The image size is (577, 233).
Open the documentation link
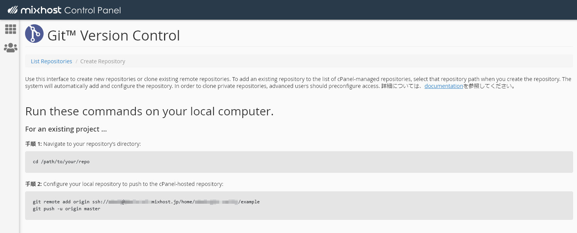point(443,86)
